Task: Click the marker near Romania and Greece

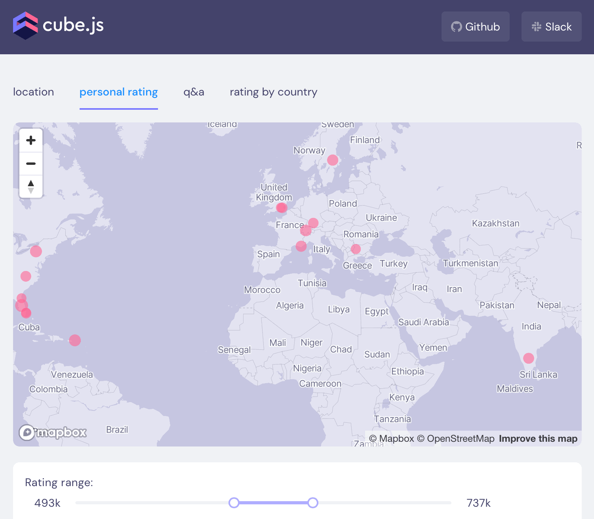Action: point(356,249)
